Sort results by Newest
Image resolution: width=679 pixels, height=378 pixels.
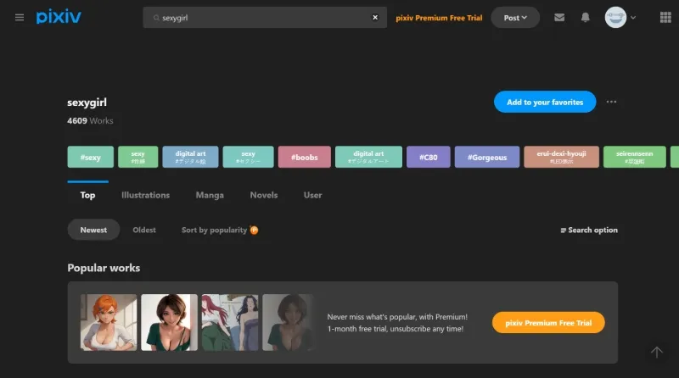pos(93,230)
